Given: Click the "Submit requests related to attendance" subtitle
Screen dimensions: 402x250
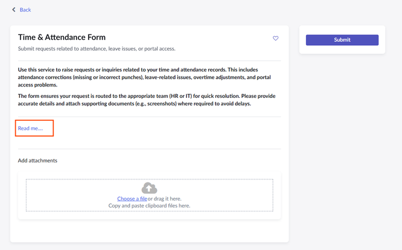Looking at the screenshot, I should pos(97,48).
